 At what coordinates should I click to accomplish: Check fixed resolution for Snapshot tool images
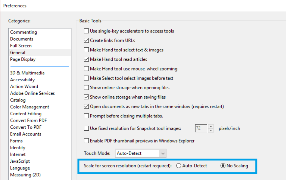click(x=86, y=128)
